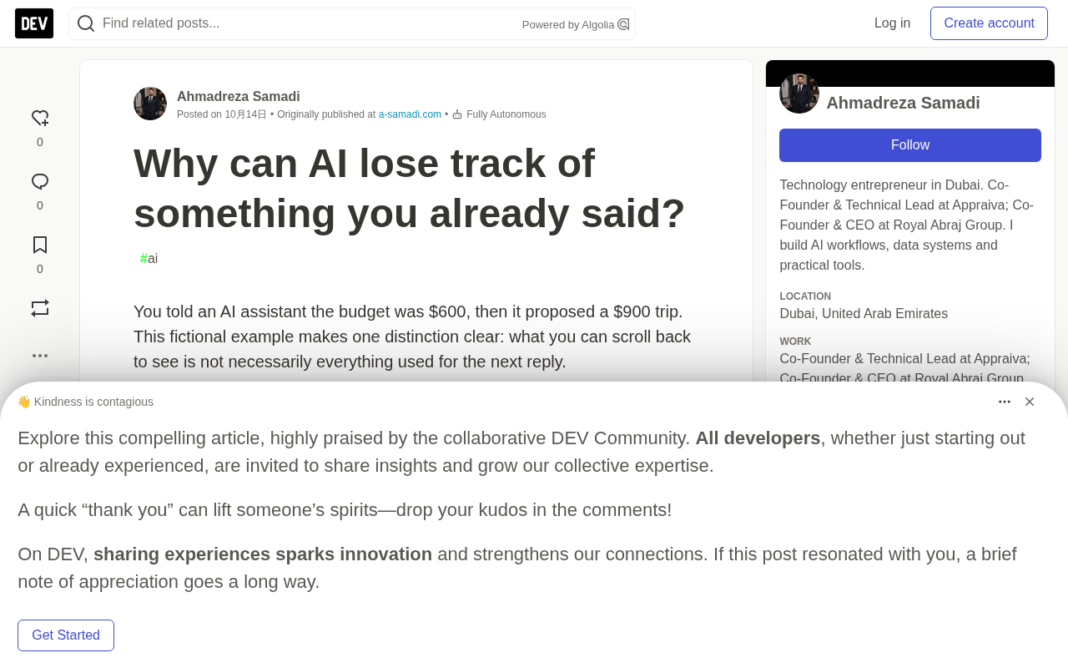The height and width of the screenshot is (668, 1068).
Task: Dismiss the Kindness is contagious banner
Action: point(1030,402)
